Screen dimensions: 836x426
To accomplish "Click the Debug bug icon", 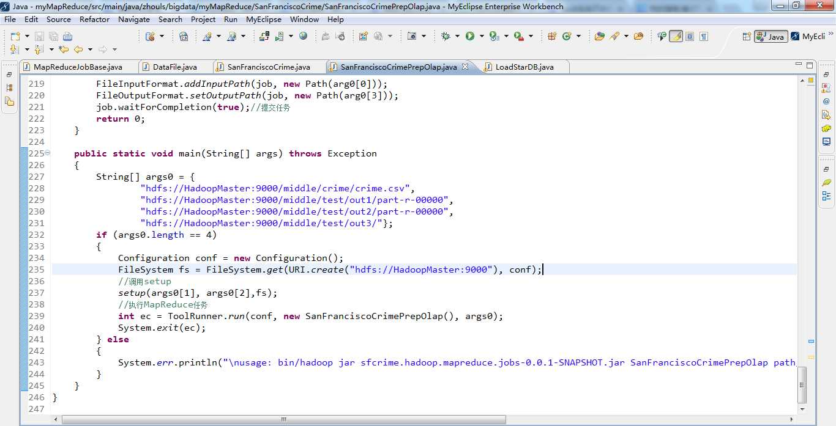I will click(446, 36).
